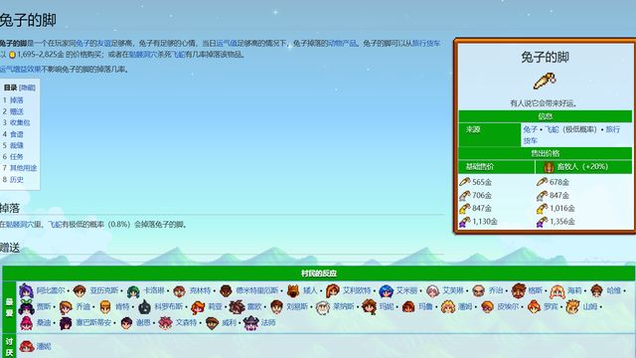636x358 pixels.
Task: Click Emily's blue-haired portrait (艾米丽)
Action: pos(386,290)
